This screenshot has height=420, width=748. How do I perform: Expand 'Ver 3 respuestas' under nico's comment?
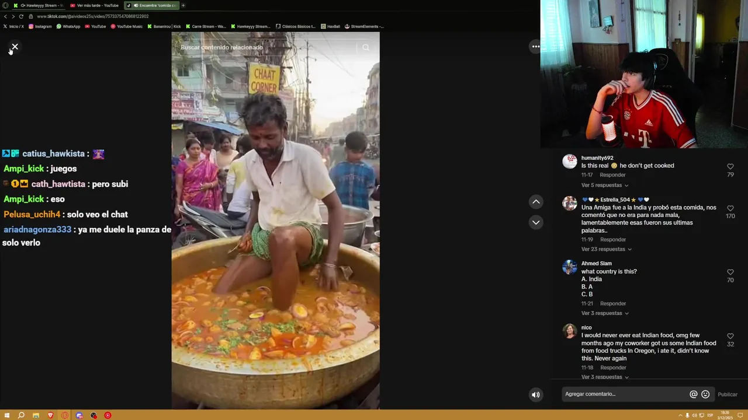[x=605, y=377]
